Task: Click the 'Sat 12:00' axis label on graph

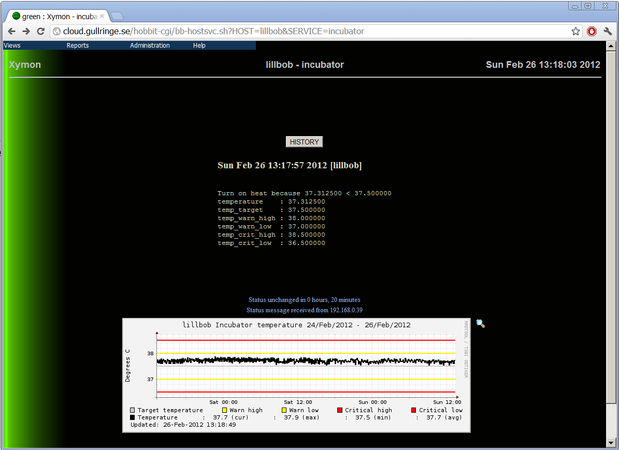Action: click(298, 402)
